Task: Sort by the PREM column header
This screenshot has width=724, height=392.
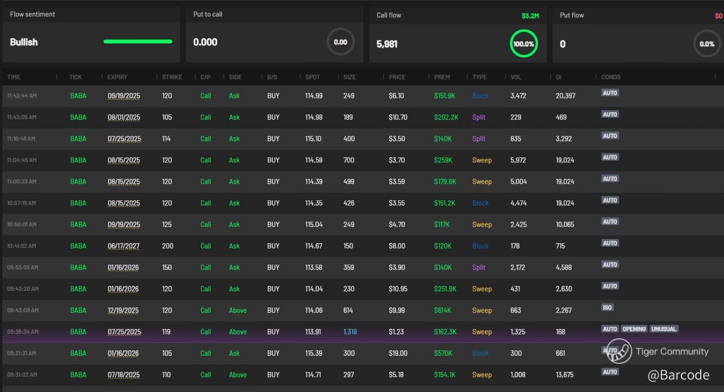Action: click(442, 77)
